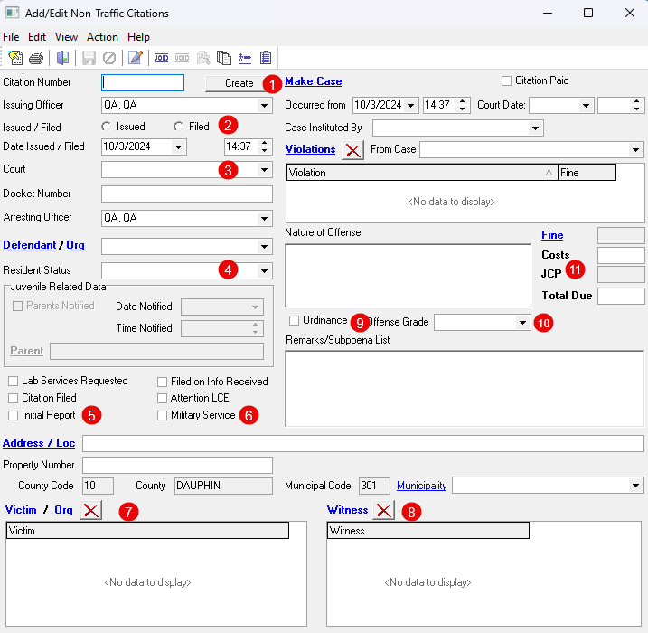Open the Resident Status dropdown list
Image resolution: width=648 pixels, height=633 pixels.
coord(264,270)
